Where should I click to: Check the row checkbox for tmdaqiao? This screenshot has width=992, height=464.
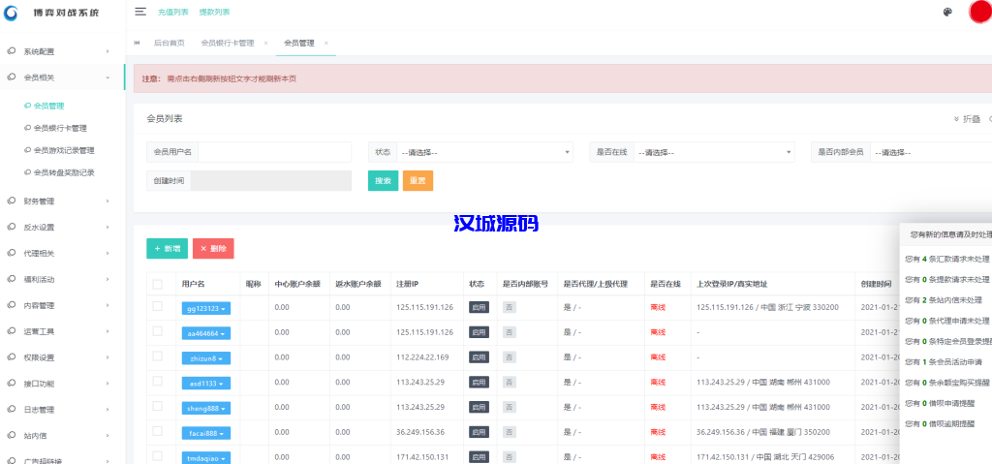click(x=158, y=456)
